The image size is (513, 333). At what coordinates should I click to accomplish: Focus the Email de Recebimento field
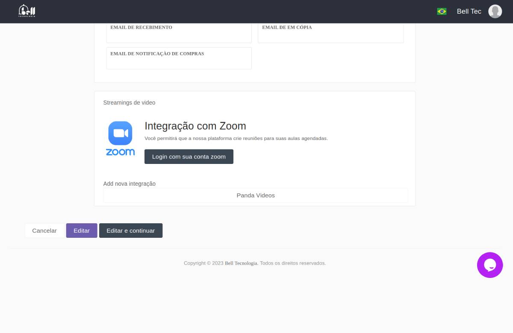[x=179, y=36]
